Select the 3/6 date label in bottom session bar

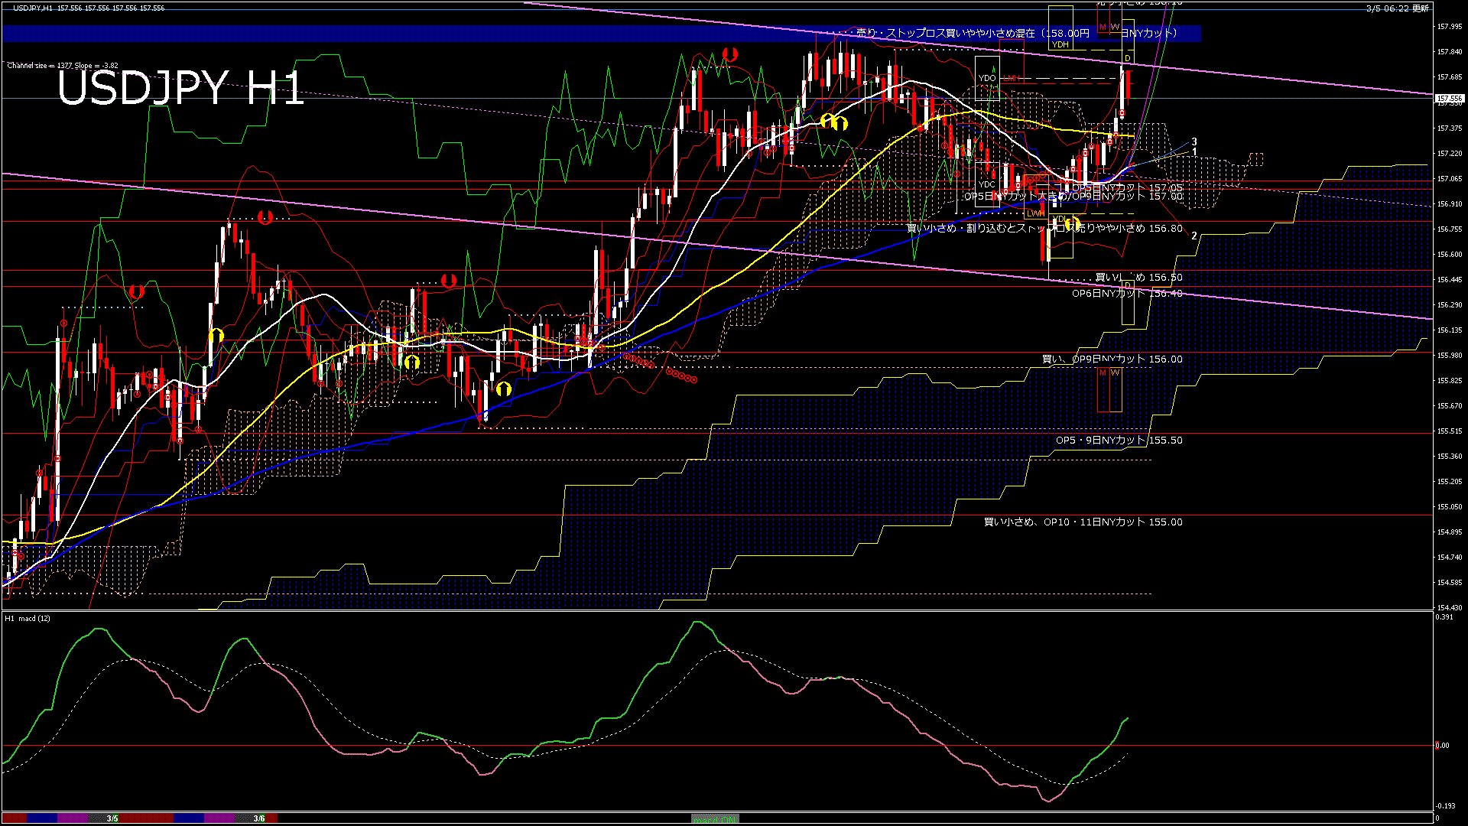pos(259,818)
